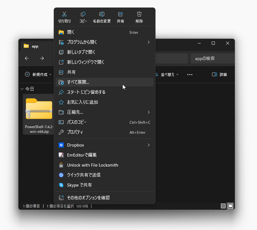Select すべて展開... to extract all

(105, 82)
